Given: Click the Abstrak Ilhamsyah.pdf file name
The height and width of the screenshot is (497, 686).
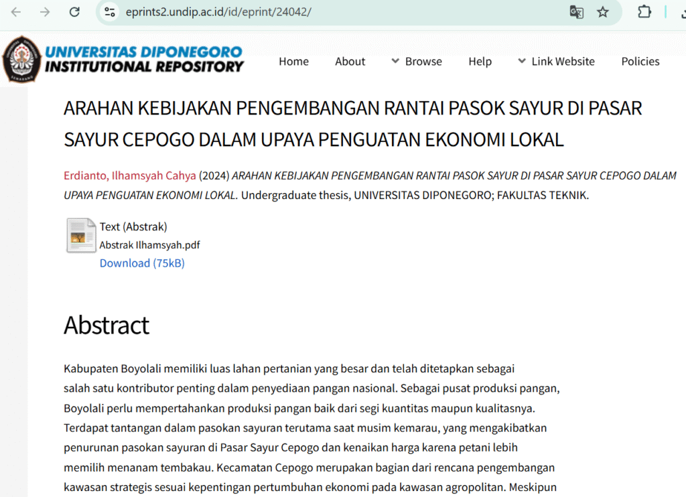Looking at the screenshot, I should click(149, 245).
